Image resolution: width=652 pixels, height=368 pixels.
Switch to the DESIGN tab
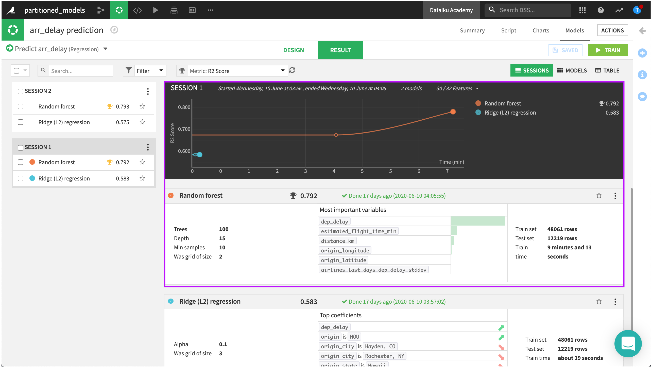[294, 50]
